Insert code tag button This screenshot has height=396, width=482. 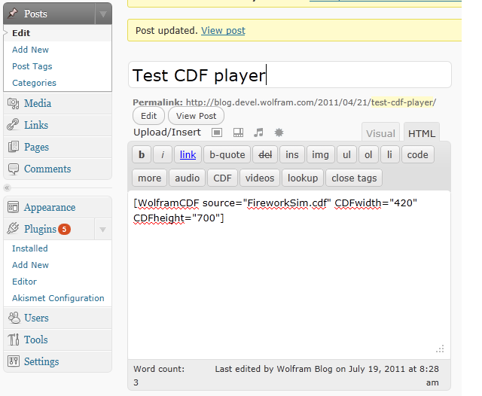(417, 154)
